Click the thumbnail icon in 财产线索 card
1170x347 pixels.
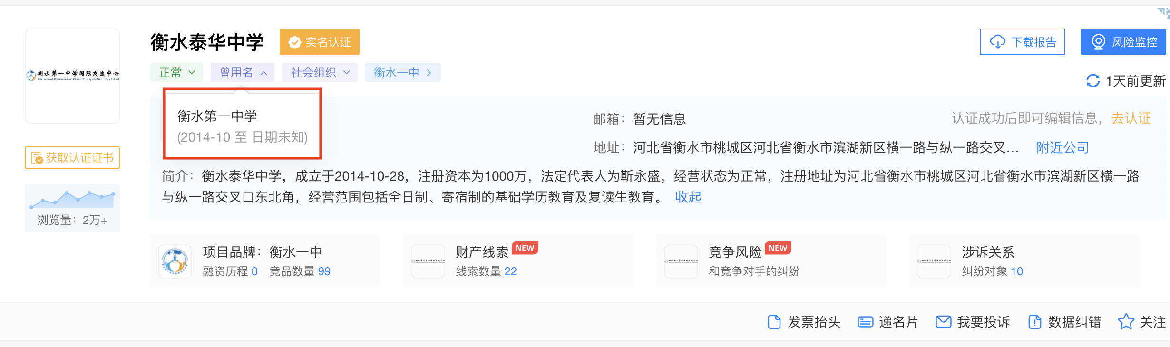pos(428,261)
